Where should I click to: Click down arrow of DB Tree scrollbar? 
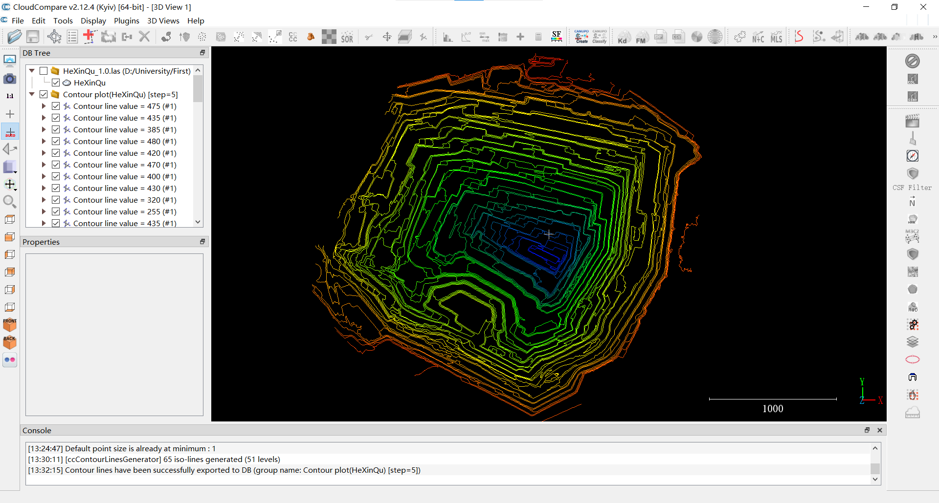pyautogui.click(x=198, y=222)
